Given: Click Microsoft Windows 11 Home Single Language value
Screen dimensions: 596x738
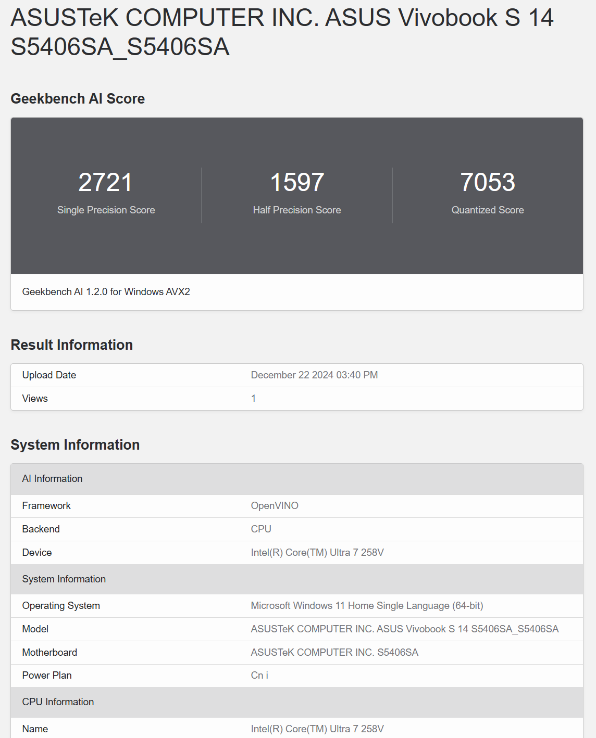Looking at the screenshot, I should click(x=367, y=606).
